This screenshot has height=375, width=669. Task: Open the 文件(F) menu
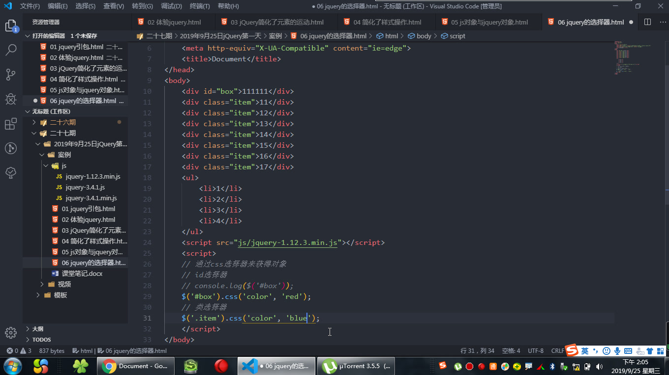point(30,6)
